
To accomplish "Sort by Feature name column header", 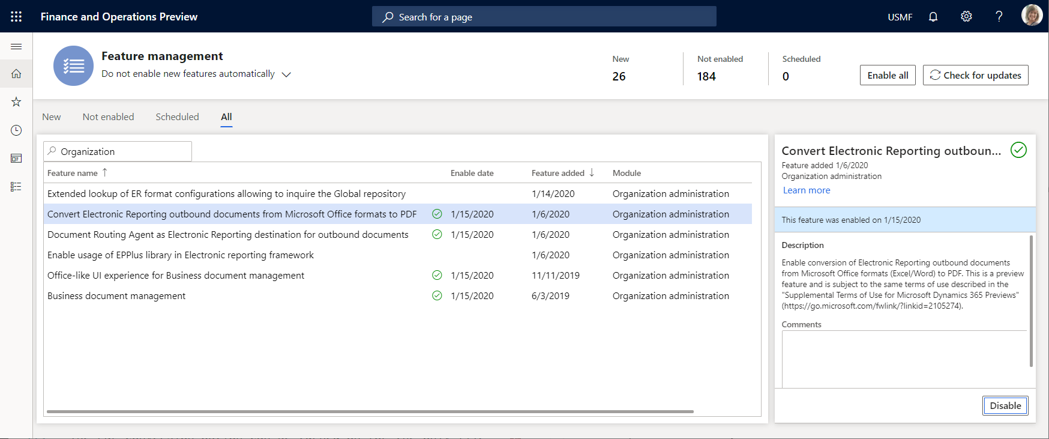I will [x=73, y=173].
